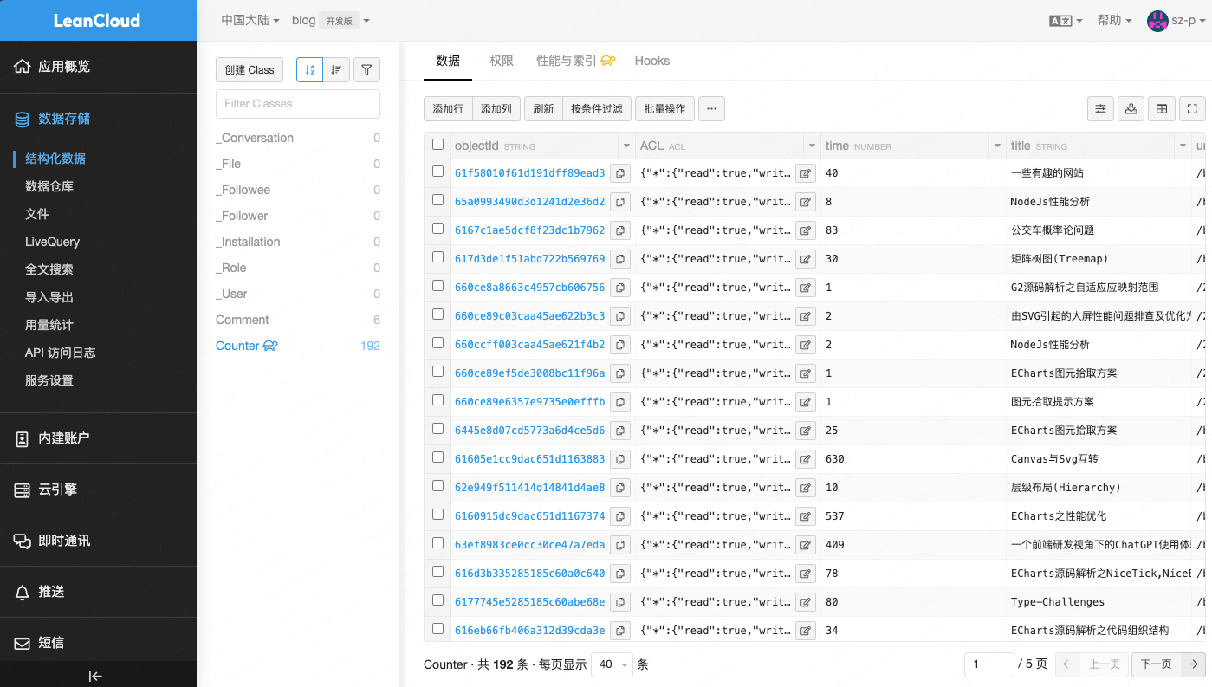The width and height of the screenshot is (1212, 687).
Task: Collapse the sidebar with the bottom arrow icon
Action: (x=96, y=677)
